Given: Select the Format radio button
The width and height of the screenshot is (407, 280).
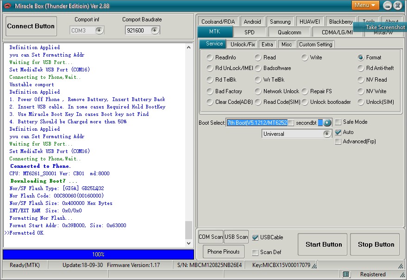Looking at the screenshot, I should (361, 57).
